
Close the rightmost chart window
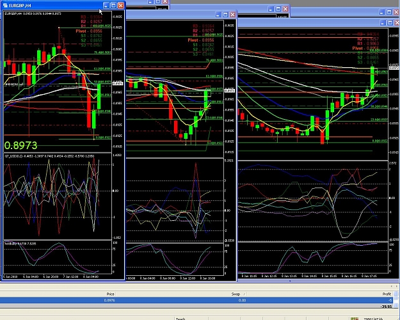pyautogui.click(x=397, y=23)
